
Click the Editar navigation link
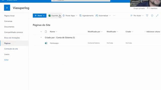pos(6,60)
